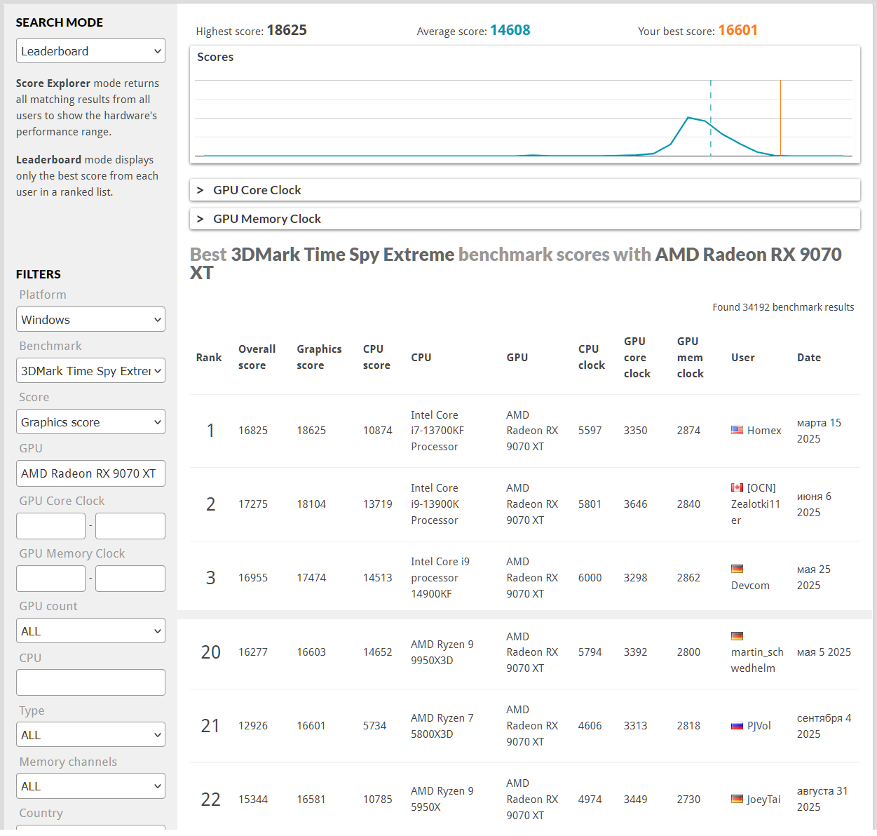Screen dimensions: 877x836
Task: Open the Platform dropdown showing Windows
Action: tap(90, 320)
